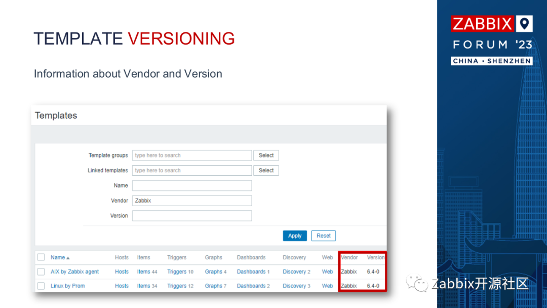The image size is (547, 308).
Task: Check the box for AIX by Zabbix agent
Action: point(41,272)
